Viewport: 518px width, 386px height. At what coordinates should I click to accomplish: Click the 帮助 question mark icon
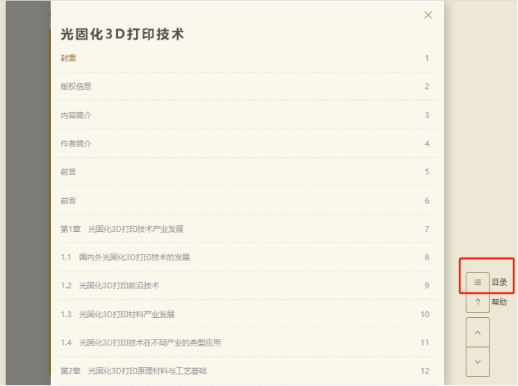click(x=477, y=302)
